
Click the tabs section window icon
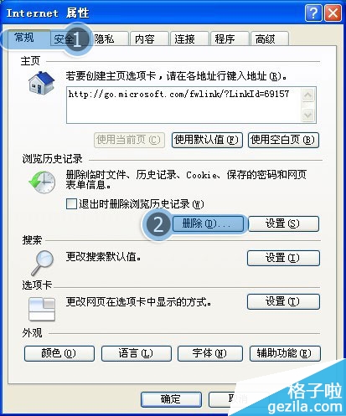point(42,310)
